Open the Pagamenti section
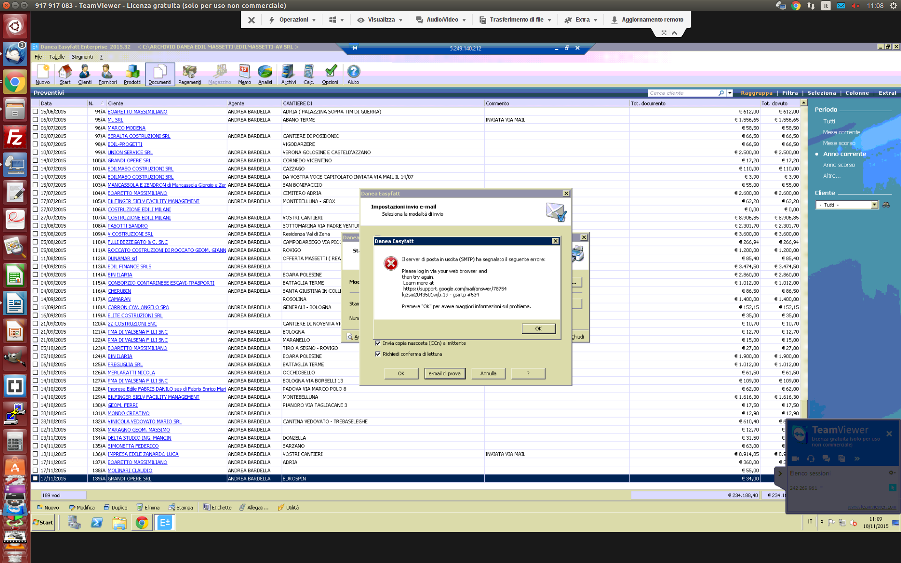The image size is (901, 563). (x=190, y=75)
